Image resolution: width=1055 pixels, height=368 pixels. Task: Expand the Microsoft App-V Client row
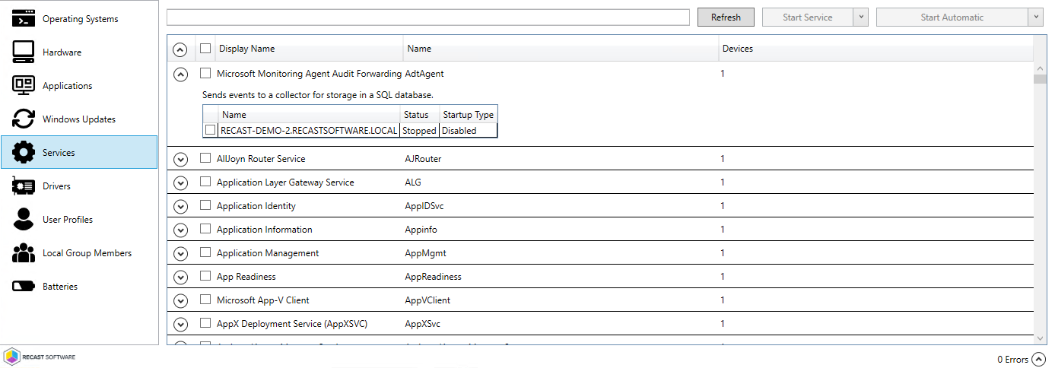pyautogui.click(x=180, y=301)
